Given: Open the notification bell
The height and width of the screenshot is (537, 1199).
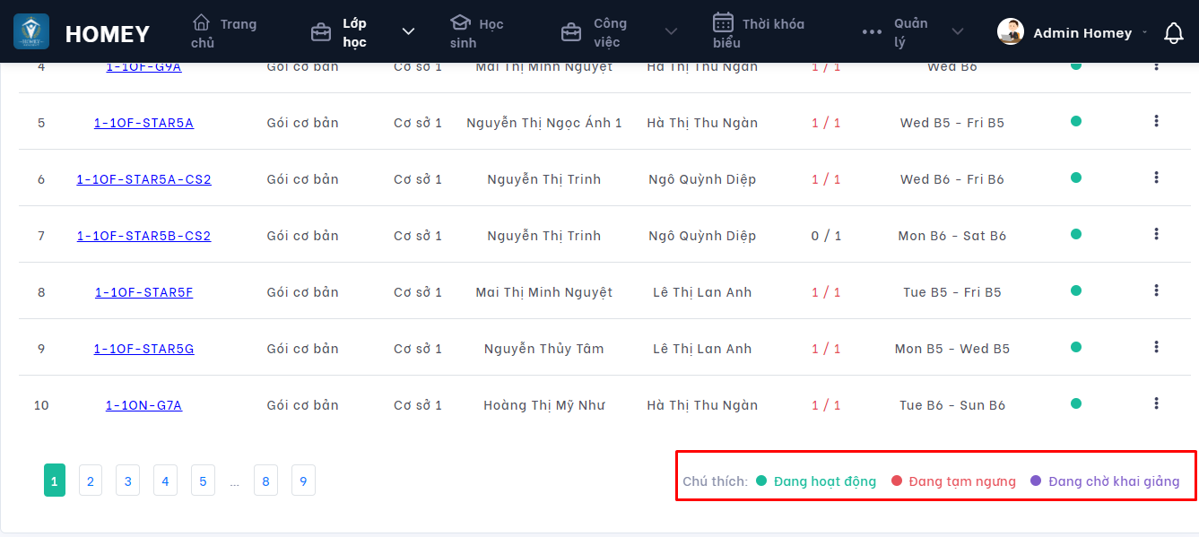Looking at the screenshot, I should point(1173,33).
